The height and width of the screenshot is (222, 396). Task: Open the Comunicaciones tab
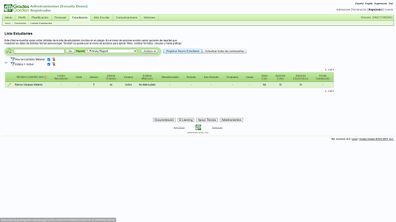pos(126,17)
